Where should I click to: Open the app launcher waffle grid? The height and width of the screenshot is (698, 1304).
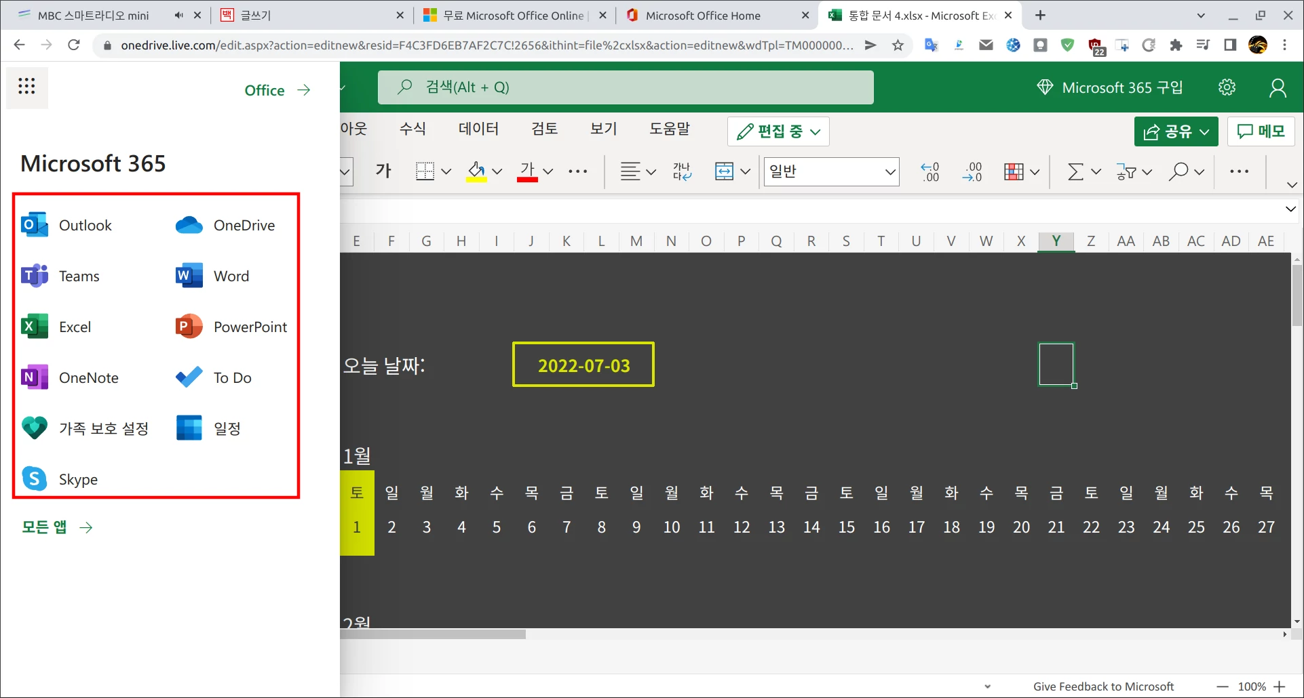(x=26, y=86)
